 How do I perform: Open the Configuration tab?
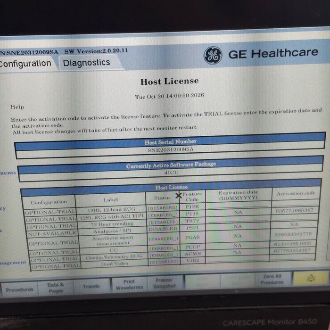click(25, 64)
